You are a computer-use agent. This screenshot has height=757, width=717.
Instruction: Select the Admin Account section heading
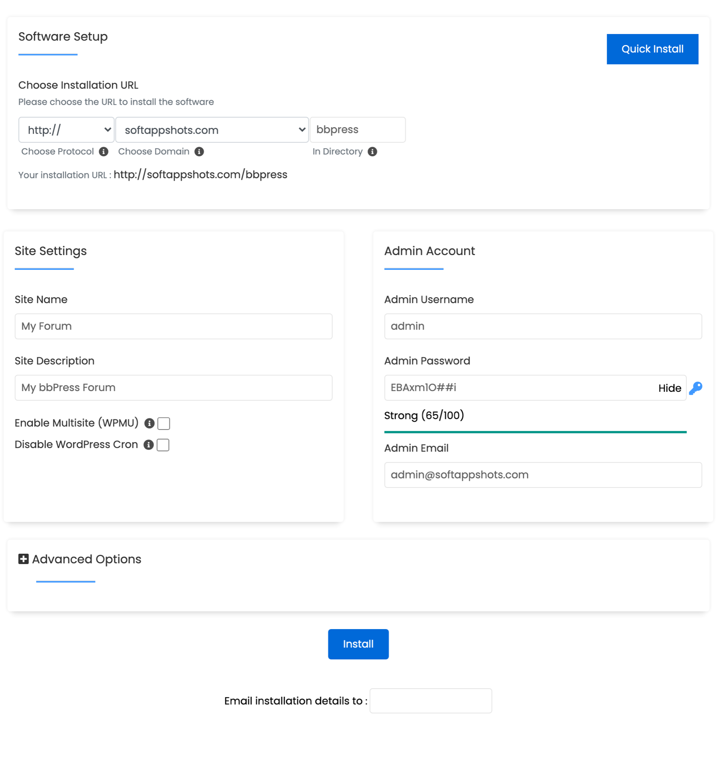[429, 251]
